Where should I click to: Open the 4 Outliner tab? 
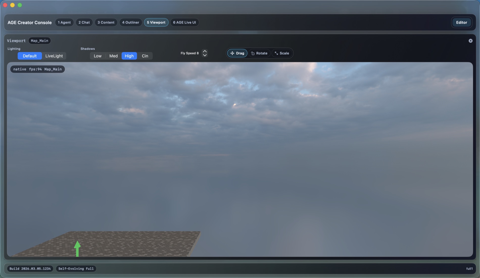pyautogui.click(x=131, y=22)
